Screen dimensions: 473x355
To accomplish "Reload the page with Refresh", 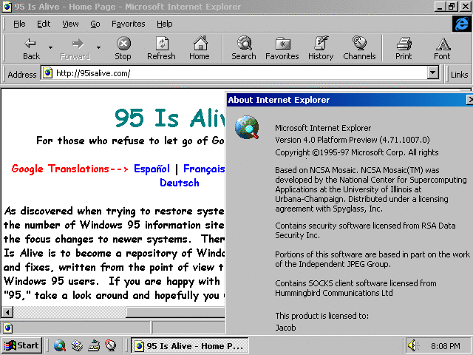I will 161,48.
